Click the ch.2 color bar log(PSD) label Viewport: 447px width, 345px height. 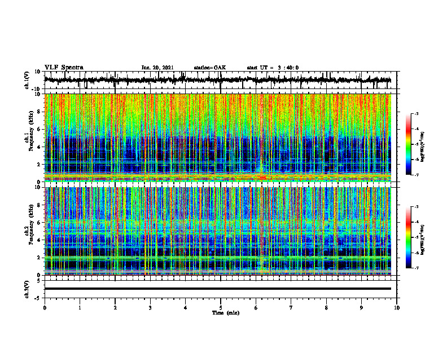(x=423, y=240)
